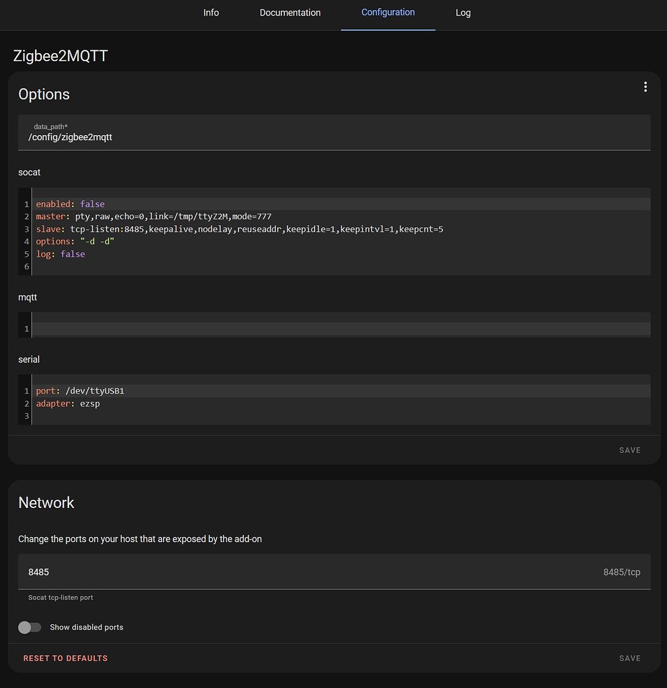Switch to the Log tab
Image resolution: width=667 pixels, height=688 pixels.
pos(463,13)
